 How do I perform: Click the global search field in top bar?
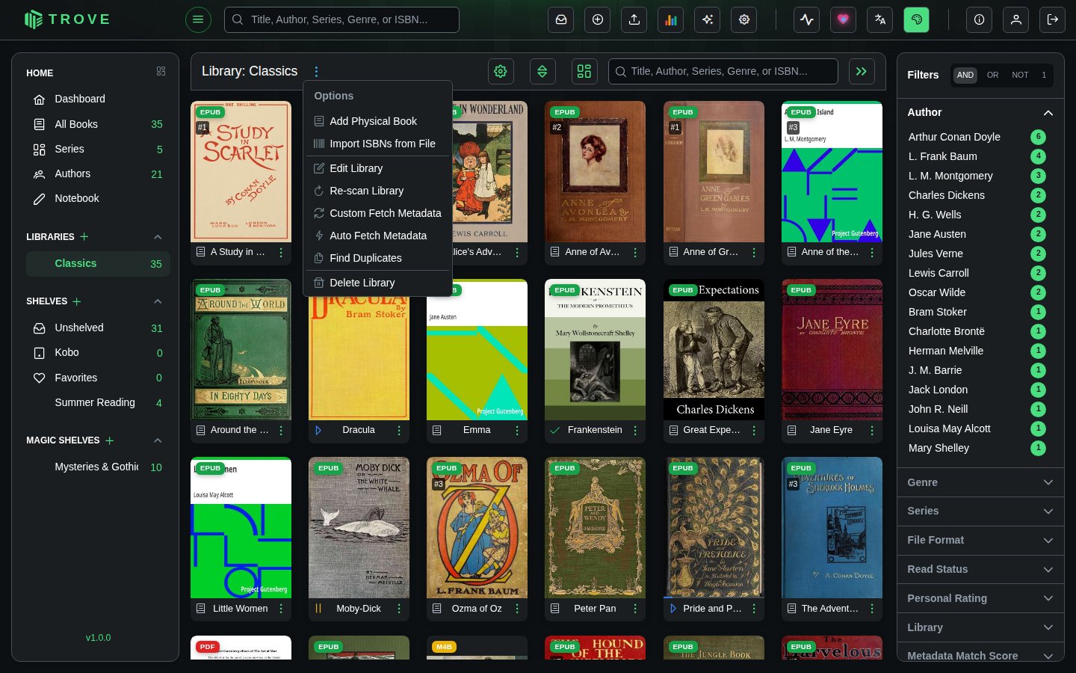[x=341, y=19]
